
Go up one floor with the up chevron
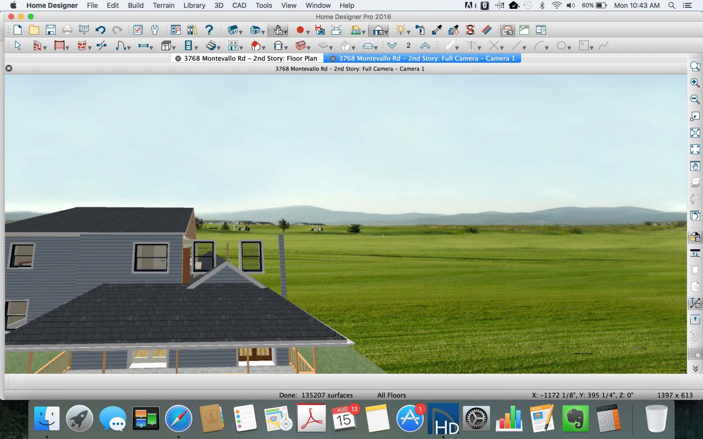tap(425, 46)
